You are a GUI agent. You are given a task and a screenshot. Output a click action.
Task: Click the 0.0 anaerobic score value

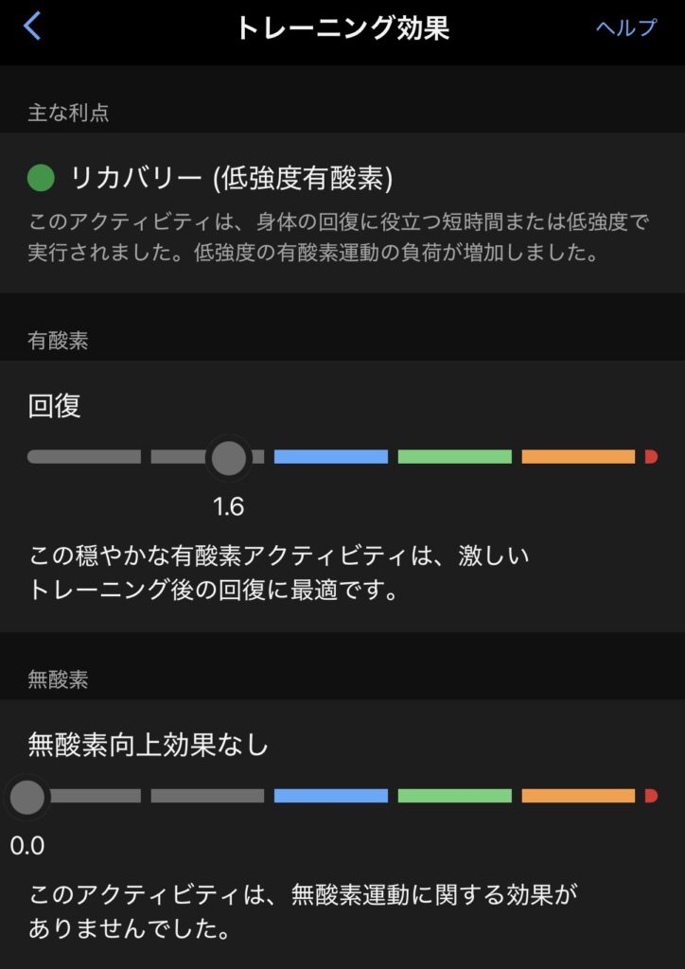click(27, 846)
